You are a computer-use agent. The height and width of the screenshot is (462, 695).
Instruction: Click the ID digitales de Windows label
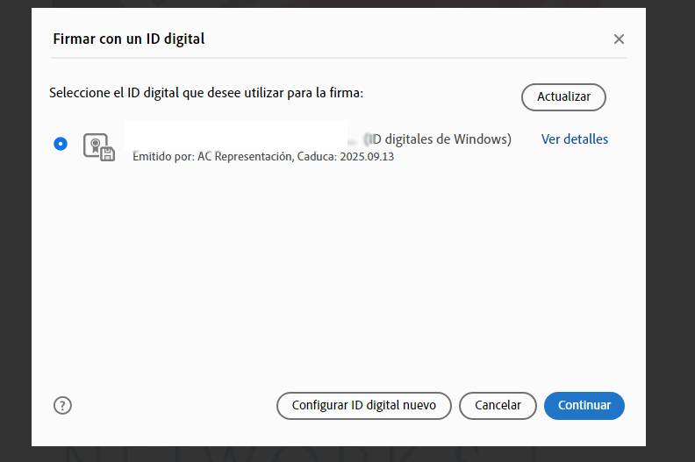click(x=441, y=139)
